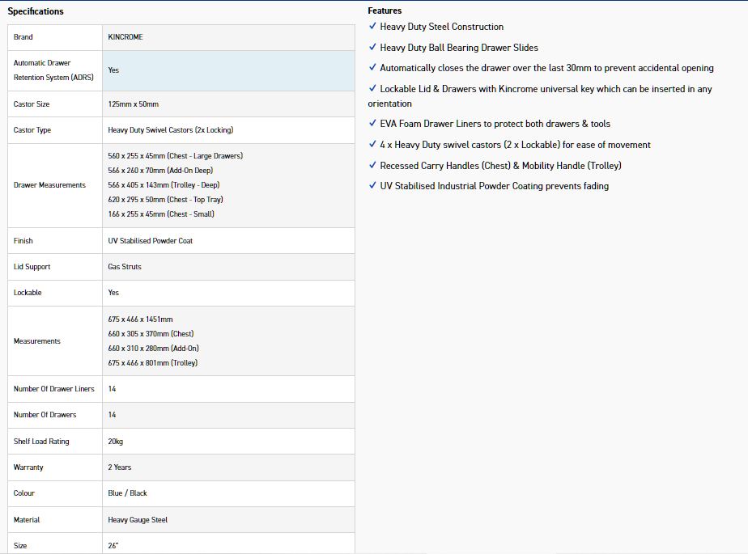Image resolution: width=748 pixels, height=554 pixels.
Task: Click 566 x 405 x 143mm (Trolley - Deep)
Action: point(164,185)
